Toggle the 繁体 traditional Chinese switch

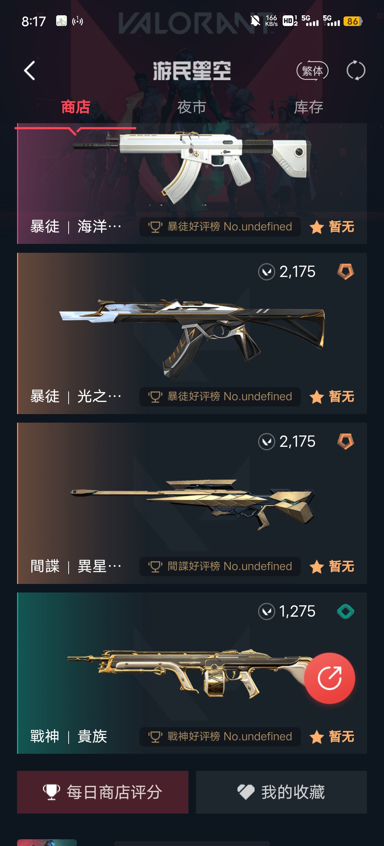[x=313, y=71]
